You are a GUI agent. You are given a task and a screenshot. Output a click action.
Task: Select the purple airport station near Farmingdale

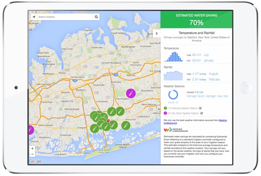click(131, 93)
